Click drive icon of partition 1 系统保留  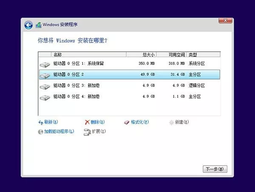(45, 65)
